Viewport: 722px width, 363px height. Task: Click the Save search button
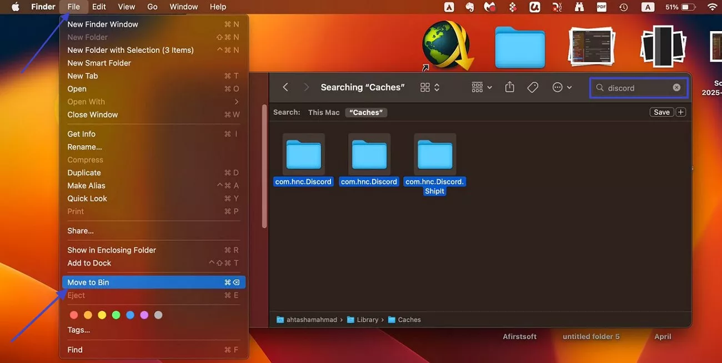(x=661, y=112)
